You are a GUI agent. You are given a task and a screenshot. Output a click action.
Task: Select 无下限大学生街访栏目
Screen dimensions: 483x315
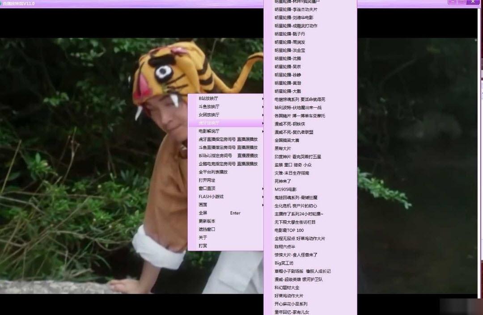click(310, 222)
